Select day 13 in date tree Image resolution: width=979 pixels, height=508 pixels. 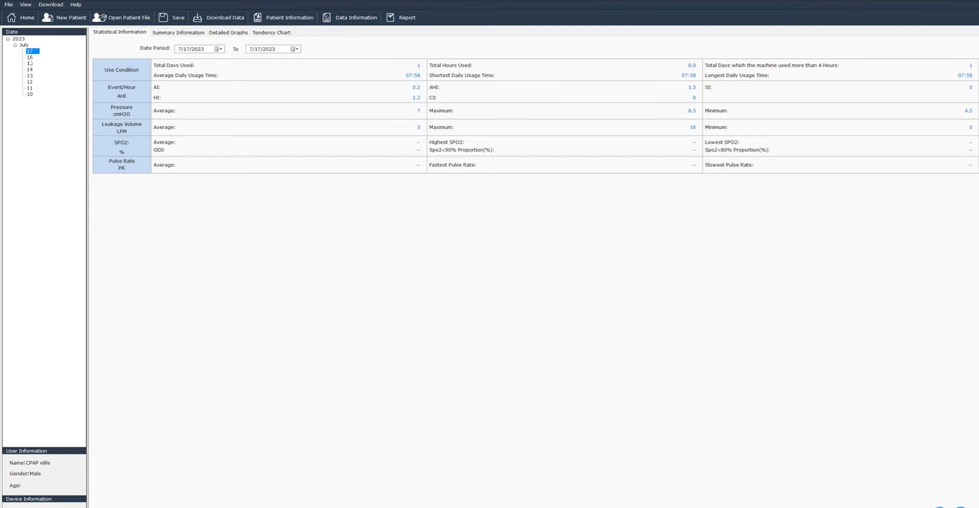coord(30,76)
